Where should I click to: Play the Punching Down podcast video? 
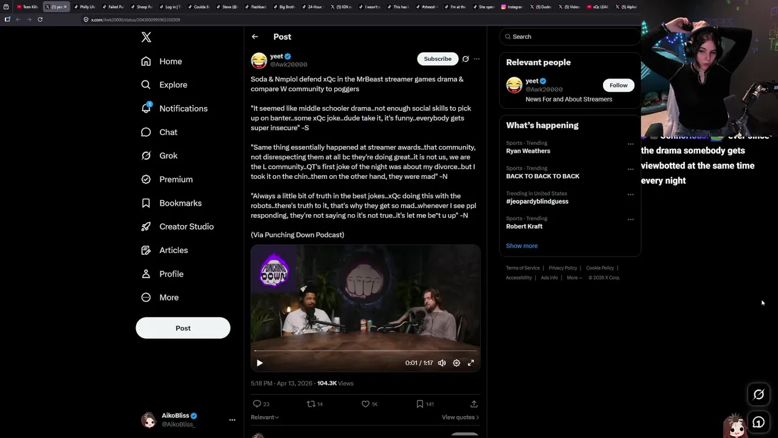(x=260, y=363)
